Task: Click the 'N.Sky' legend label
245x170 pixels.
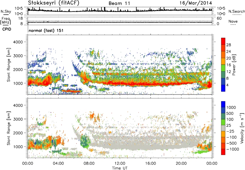Action: coord(6,11)
